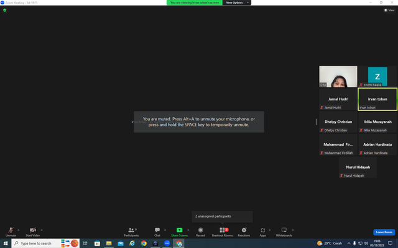Click the 'Type here to search' box
398x248 pixels.
(x=45, y=243)
